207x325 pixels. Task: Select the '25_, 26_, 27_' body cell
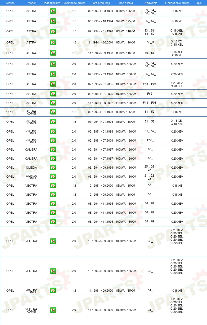click(x=150, y=168)
